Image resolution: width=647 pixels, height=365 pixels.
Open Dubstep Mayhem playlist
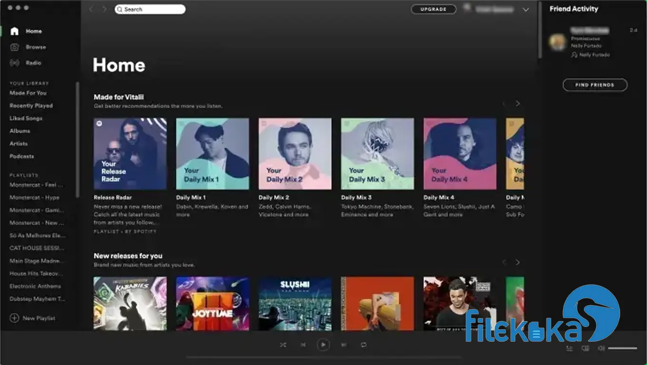(38, 299)
